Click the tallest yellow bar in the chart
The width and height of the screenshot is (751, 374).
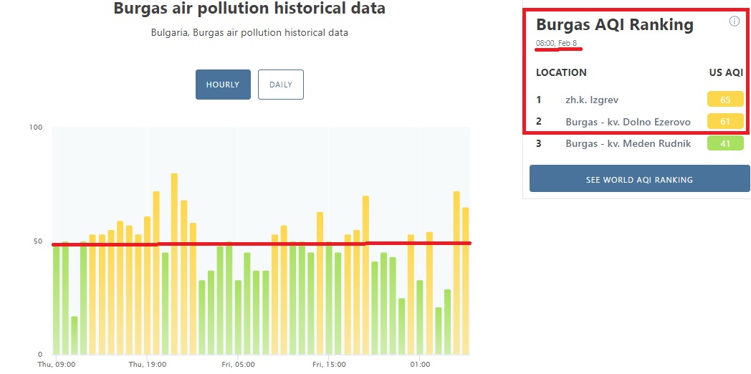[174, 264]
